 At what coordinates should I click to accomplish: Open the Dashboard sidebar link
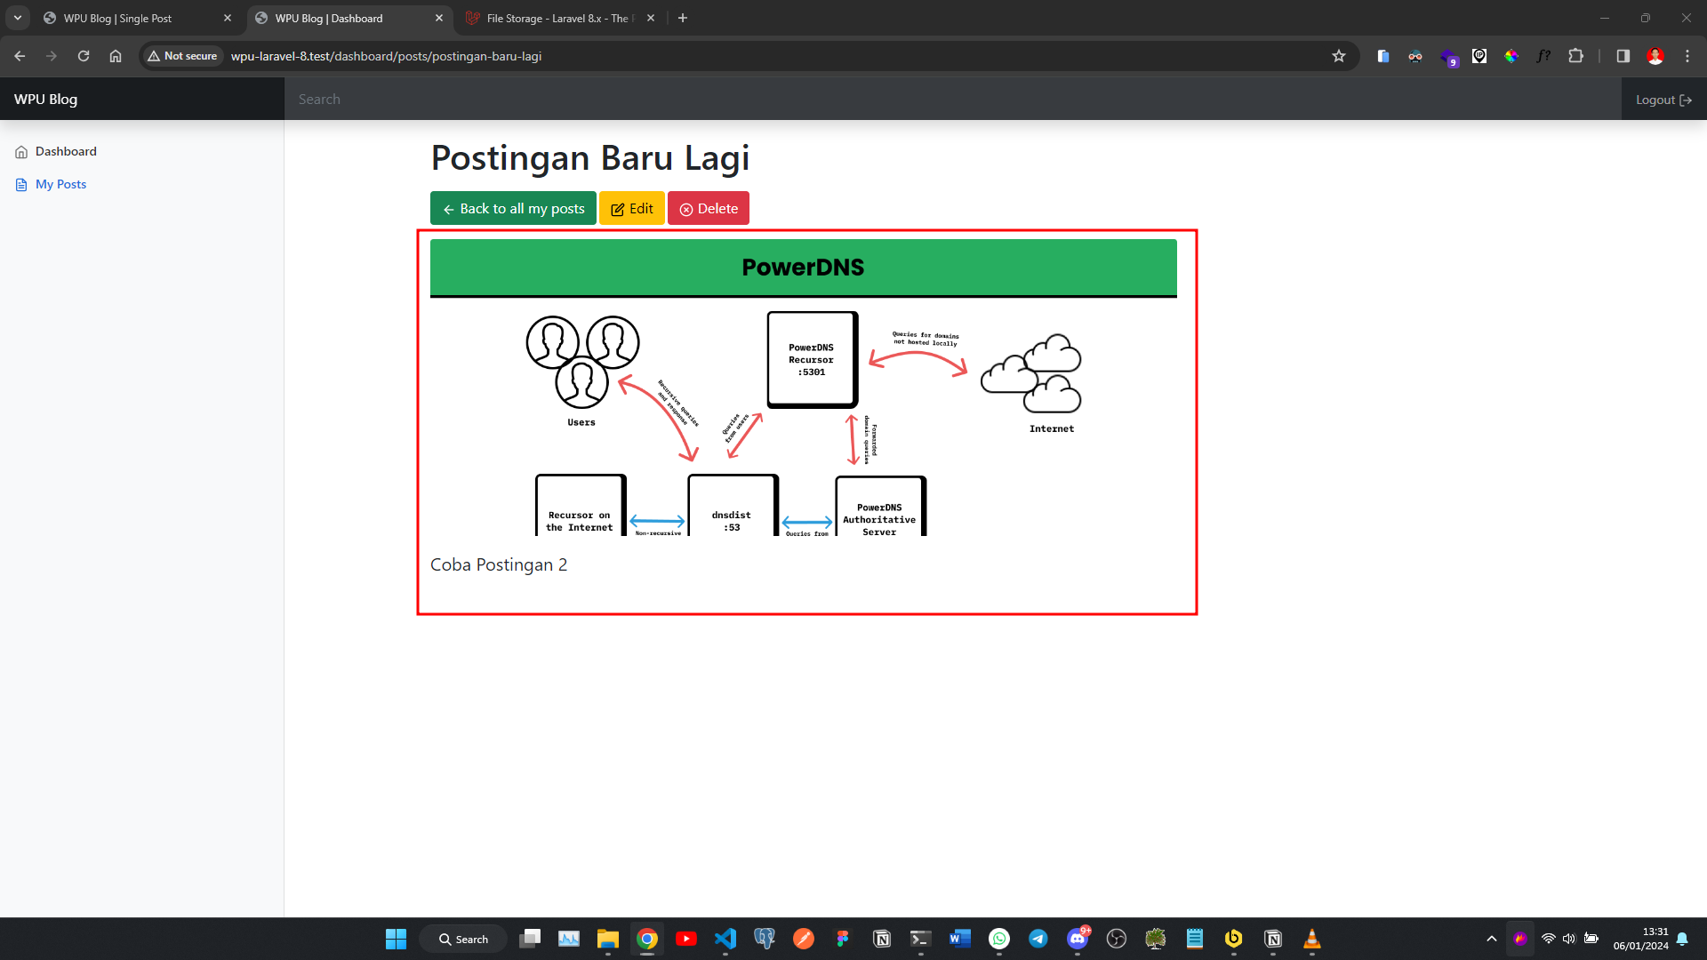(56, 152)
